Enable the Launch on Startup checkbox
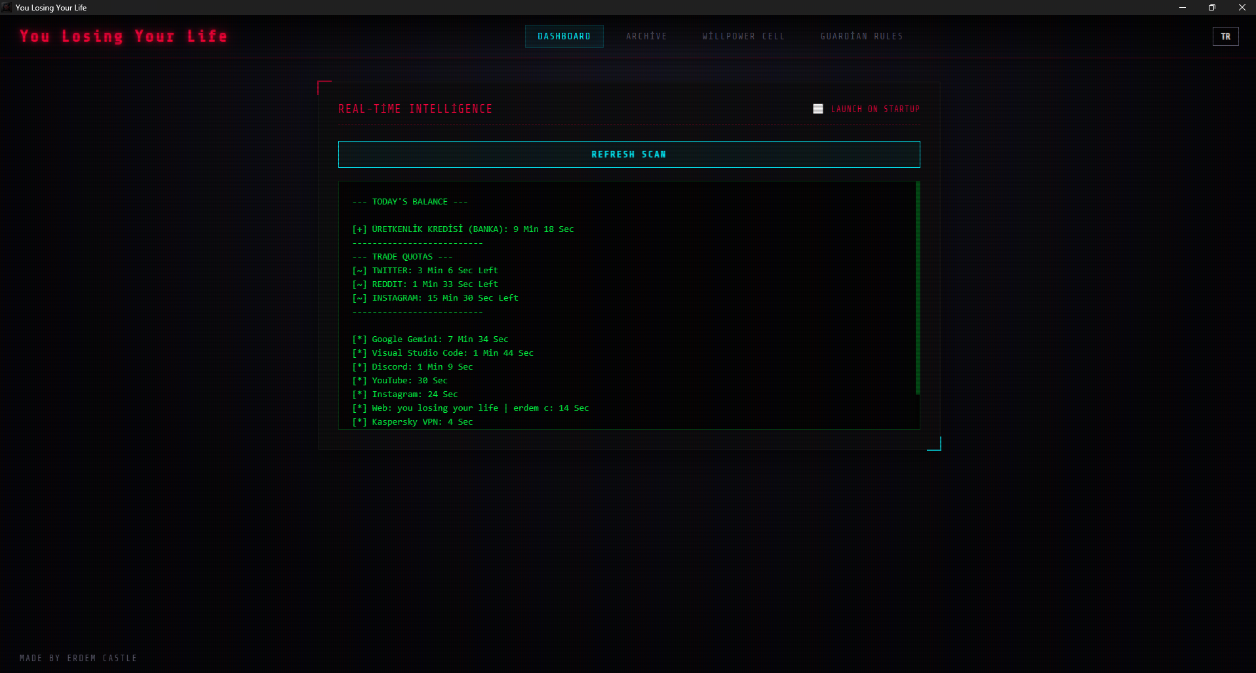The width and height of the screenshot is (1256, 673). click(817, 109)
